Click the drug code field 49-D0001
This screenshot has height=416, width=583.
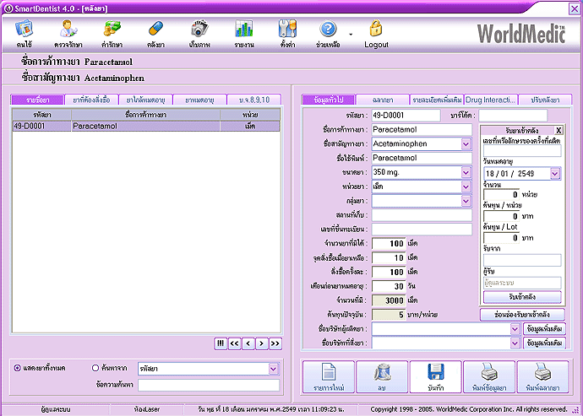point(406,116)
